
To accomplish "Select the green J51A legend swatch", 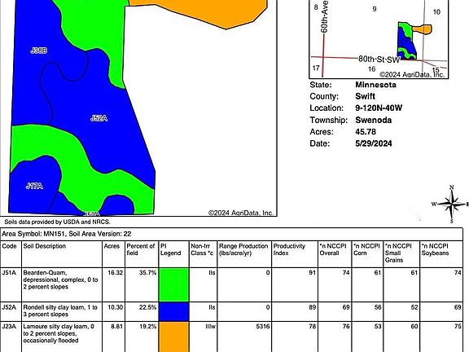I will (174, 284).
